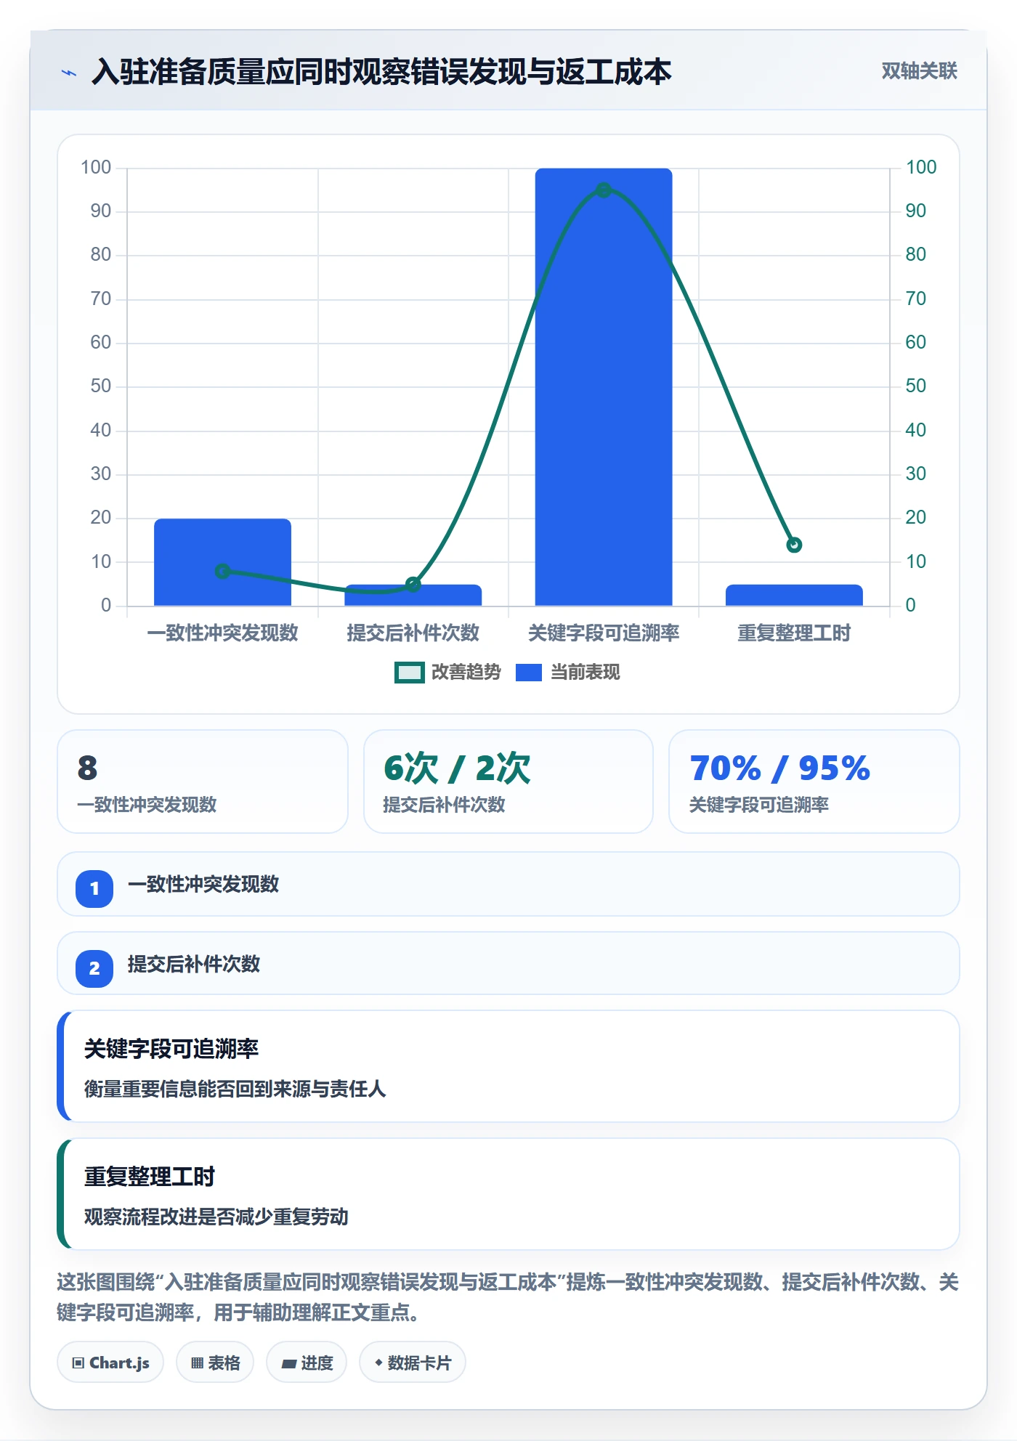
Task: Select list row 提交后补件次数 numbered 2
Action: coord(508,964)
